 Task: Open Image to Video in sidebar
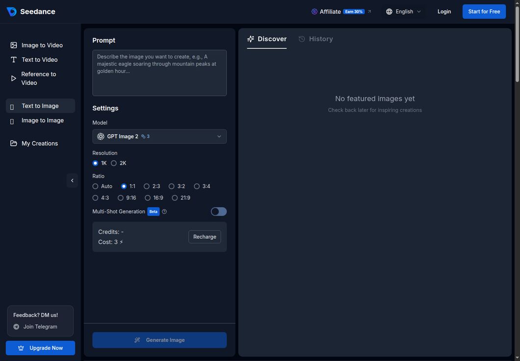pyautogui.click(x=40, y=45)
